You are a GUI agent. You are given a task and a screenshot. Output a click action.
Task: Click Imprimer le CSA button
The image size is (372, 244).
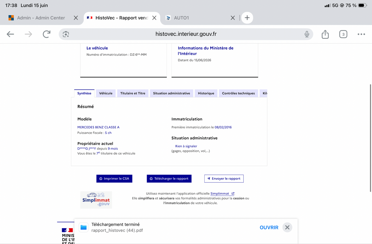(x=114, y=179)
